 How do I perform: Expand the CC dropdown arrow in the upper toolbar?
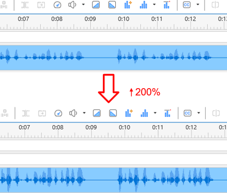tap(198, 4)
